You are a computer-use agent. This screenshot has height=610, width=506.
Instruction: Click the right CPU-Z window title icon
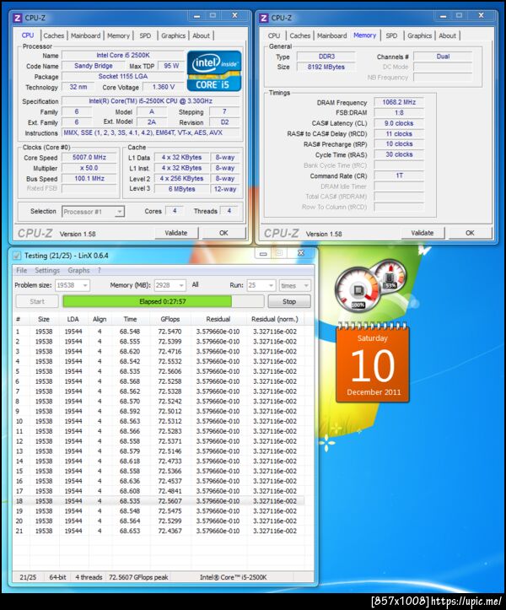(x=264, y=18)
